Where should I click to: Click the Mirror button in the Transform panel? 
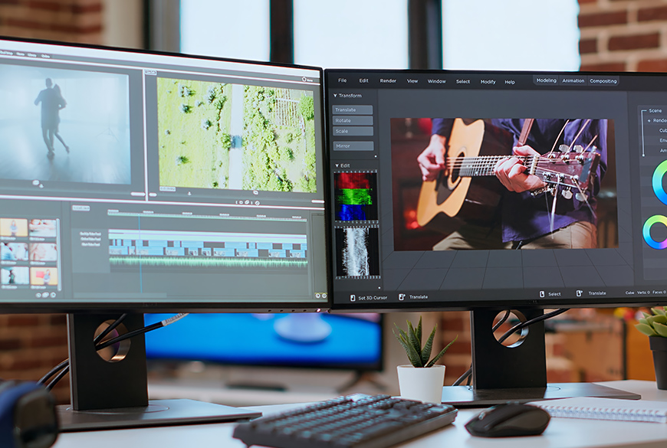[x=353, y=146]
